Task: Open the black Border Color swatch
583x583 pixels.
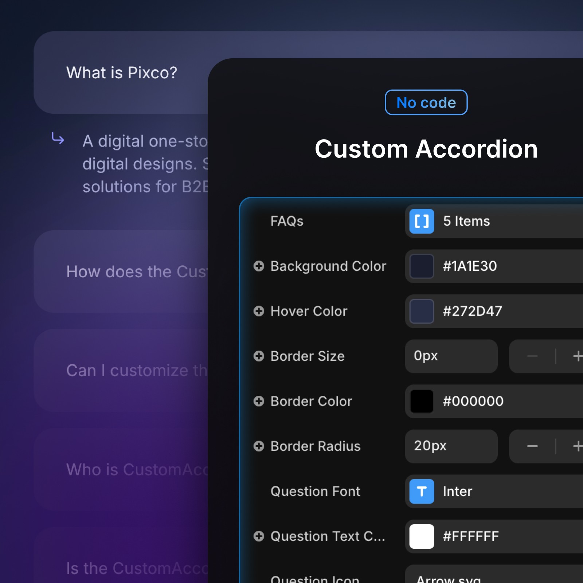Action: (x=422, y=401)
